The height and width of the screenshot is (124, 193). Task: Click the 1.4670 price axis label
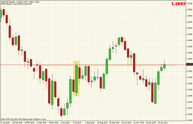pyautogui.click(x=190, y=22)
